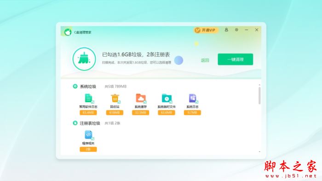Uncheck the 系统日志 checkbox
This screenshot has height=181, width=322.
click(x=197, y=102)
